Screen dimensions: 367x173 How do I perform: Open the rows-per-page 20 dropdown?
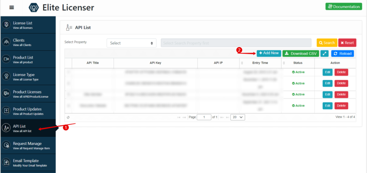tap(238, 117)
